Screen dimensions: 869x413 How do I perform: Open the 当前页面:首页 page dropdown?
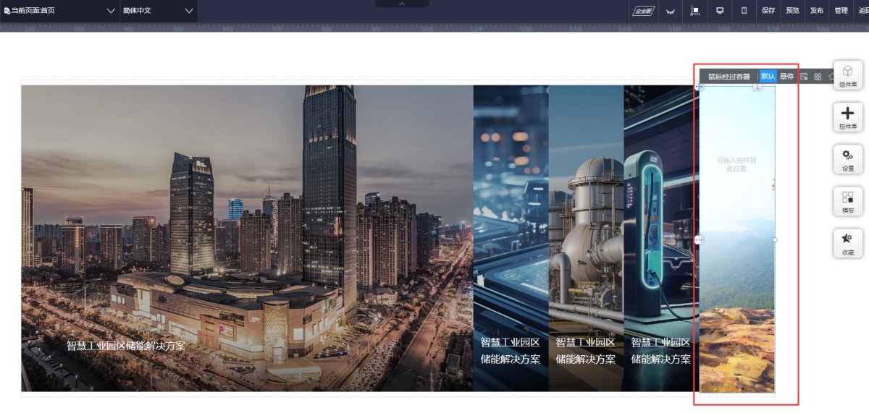point(60,11)
